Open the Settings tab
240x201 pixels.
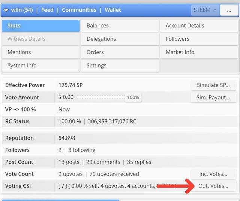(x=120, y=66)
